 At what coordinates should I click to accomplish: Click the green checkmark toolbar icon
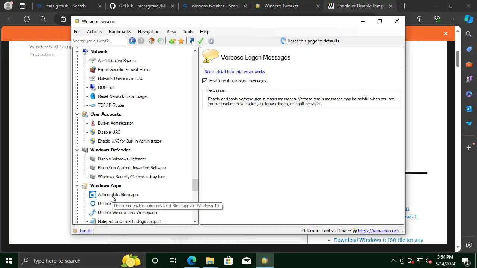[x=201, y=41]
